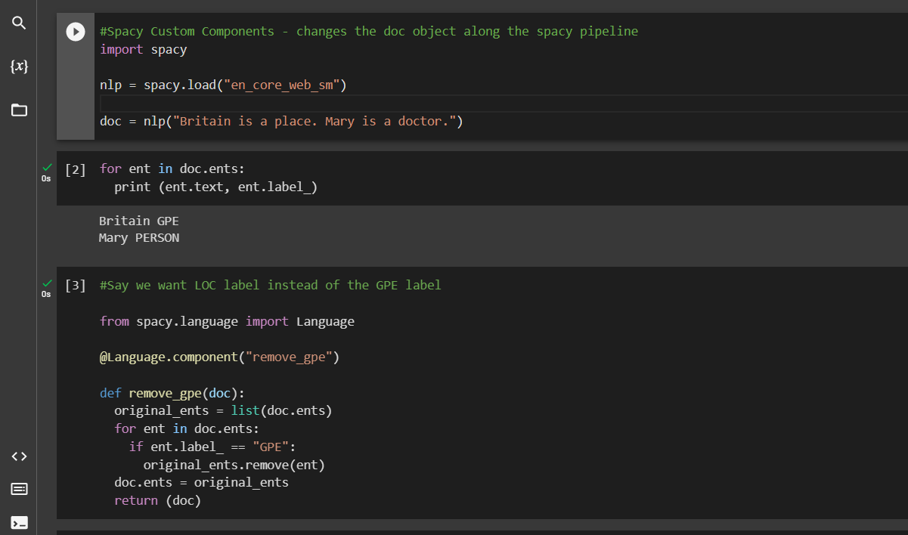This screenshot has height=535, width=908.
Task: Click green checkmark beside cell [2]
Action: [47, 167]
